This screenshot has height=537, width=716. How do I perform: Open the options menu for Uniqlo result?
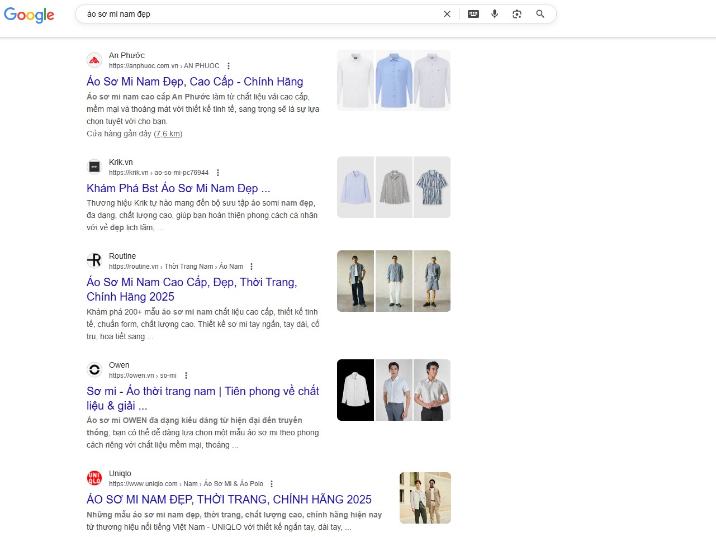tap(272, 484)
